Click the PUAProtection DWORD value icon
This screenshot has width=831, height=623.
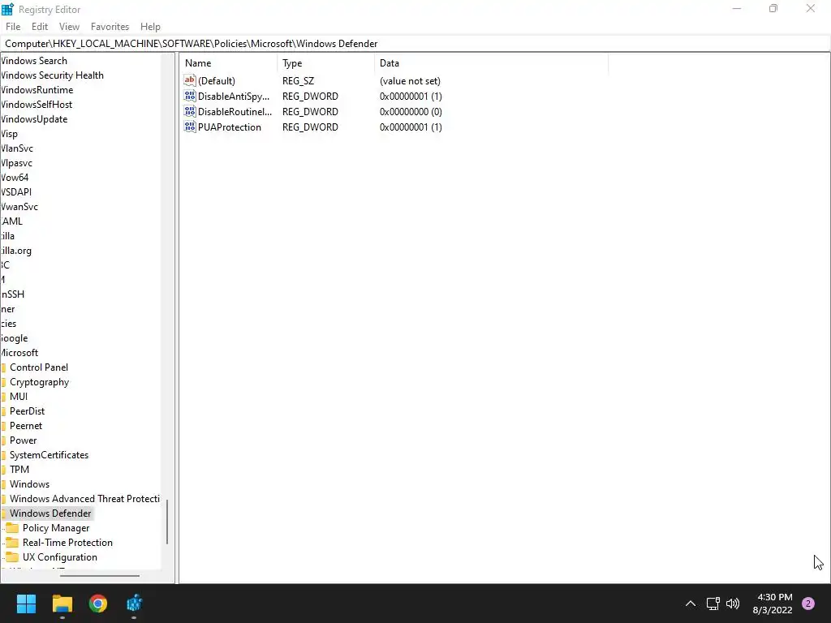point(190,127)
